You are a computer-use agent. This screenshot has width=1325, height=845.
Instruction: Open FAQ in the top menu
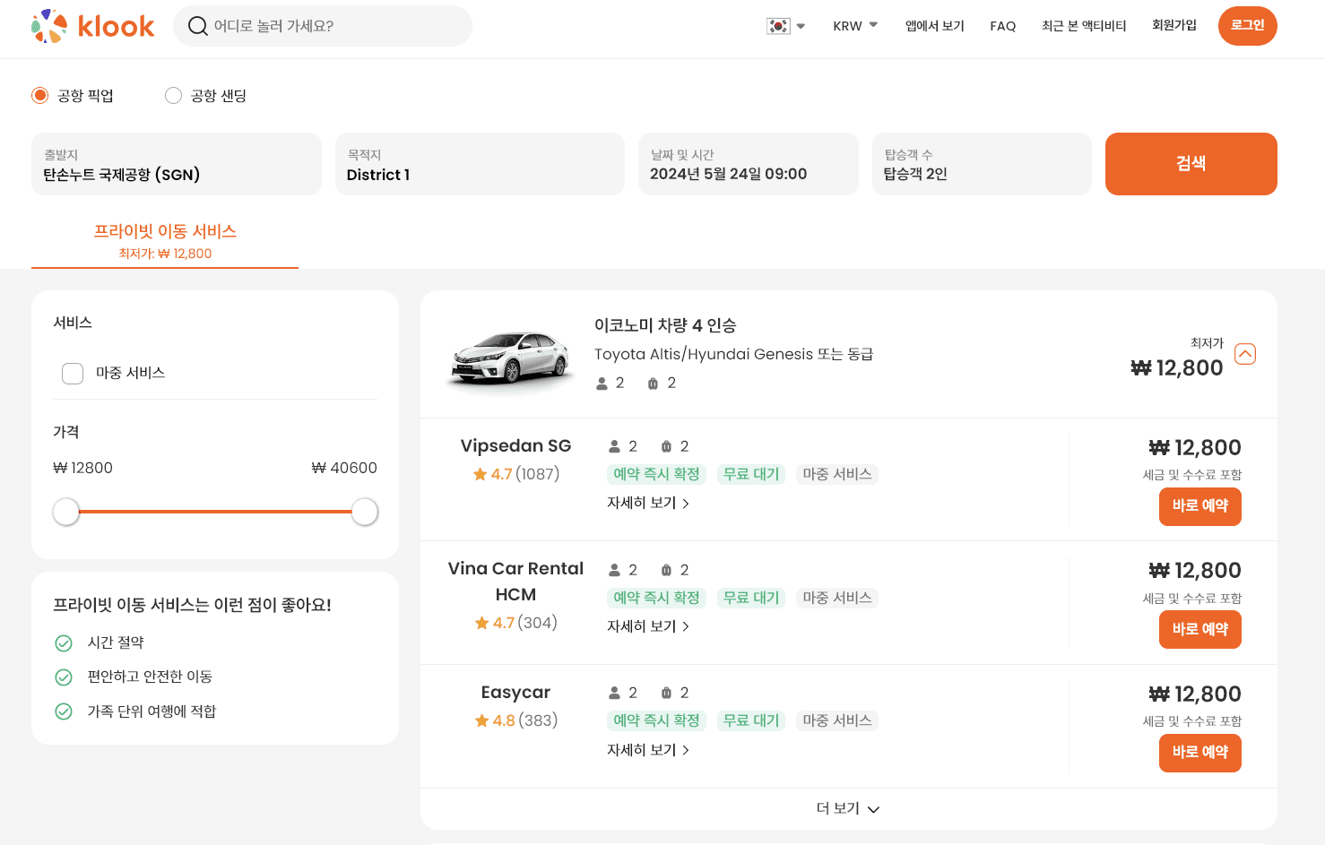click(x=1002, y=26)
